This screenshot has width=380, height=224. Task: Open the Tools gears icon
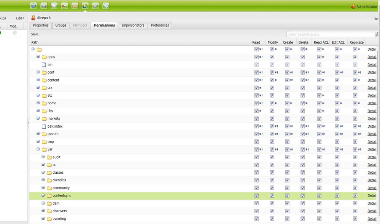pyautogui.click(x=95, y=6)
